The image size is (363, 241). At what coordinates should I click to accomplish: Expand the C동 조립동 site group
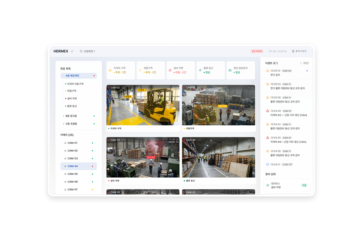64,124
